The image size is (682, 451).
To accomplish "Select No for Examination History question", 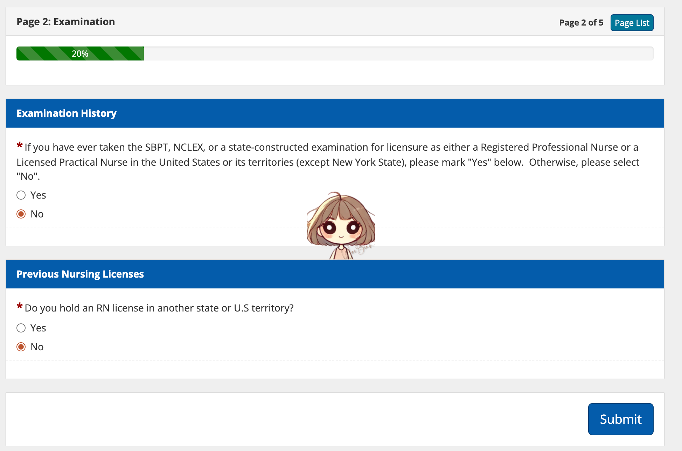I will 21,214.
